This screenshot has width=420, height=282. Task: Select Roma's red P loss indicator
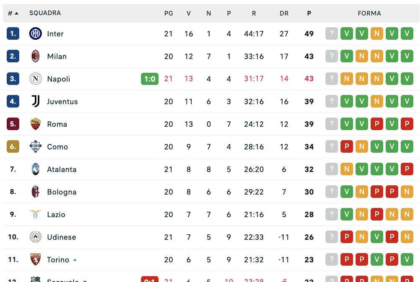(377, 124)
